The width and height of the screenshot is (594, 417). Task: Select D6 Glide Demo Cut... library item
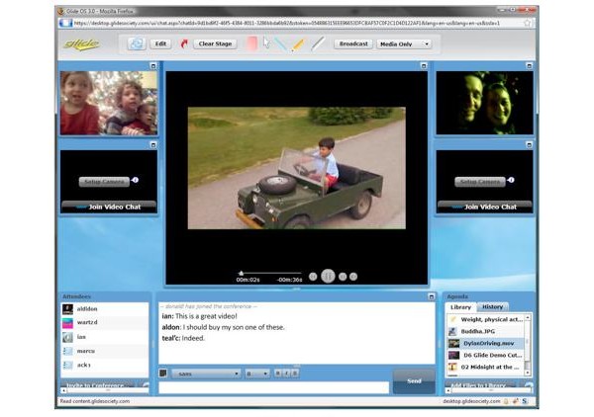click(x=485, y=356)
